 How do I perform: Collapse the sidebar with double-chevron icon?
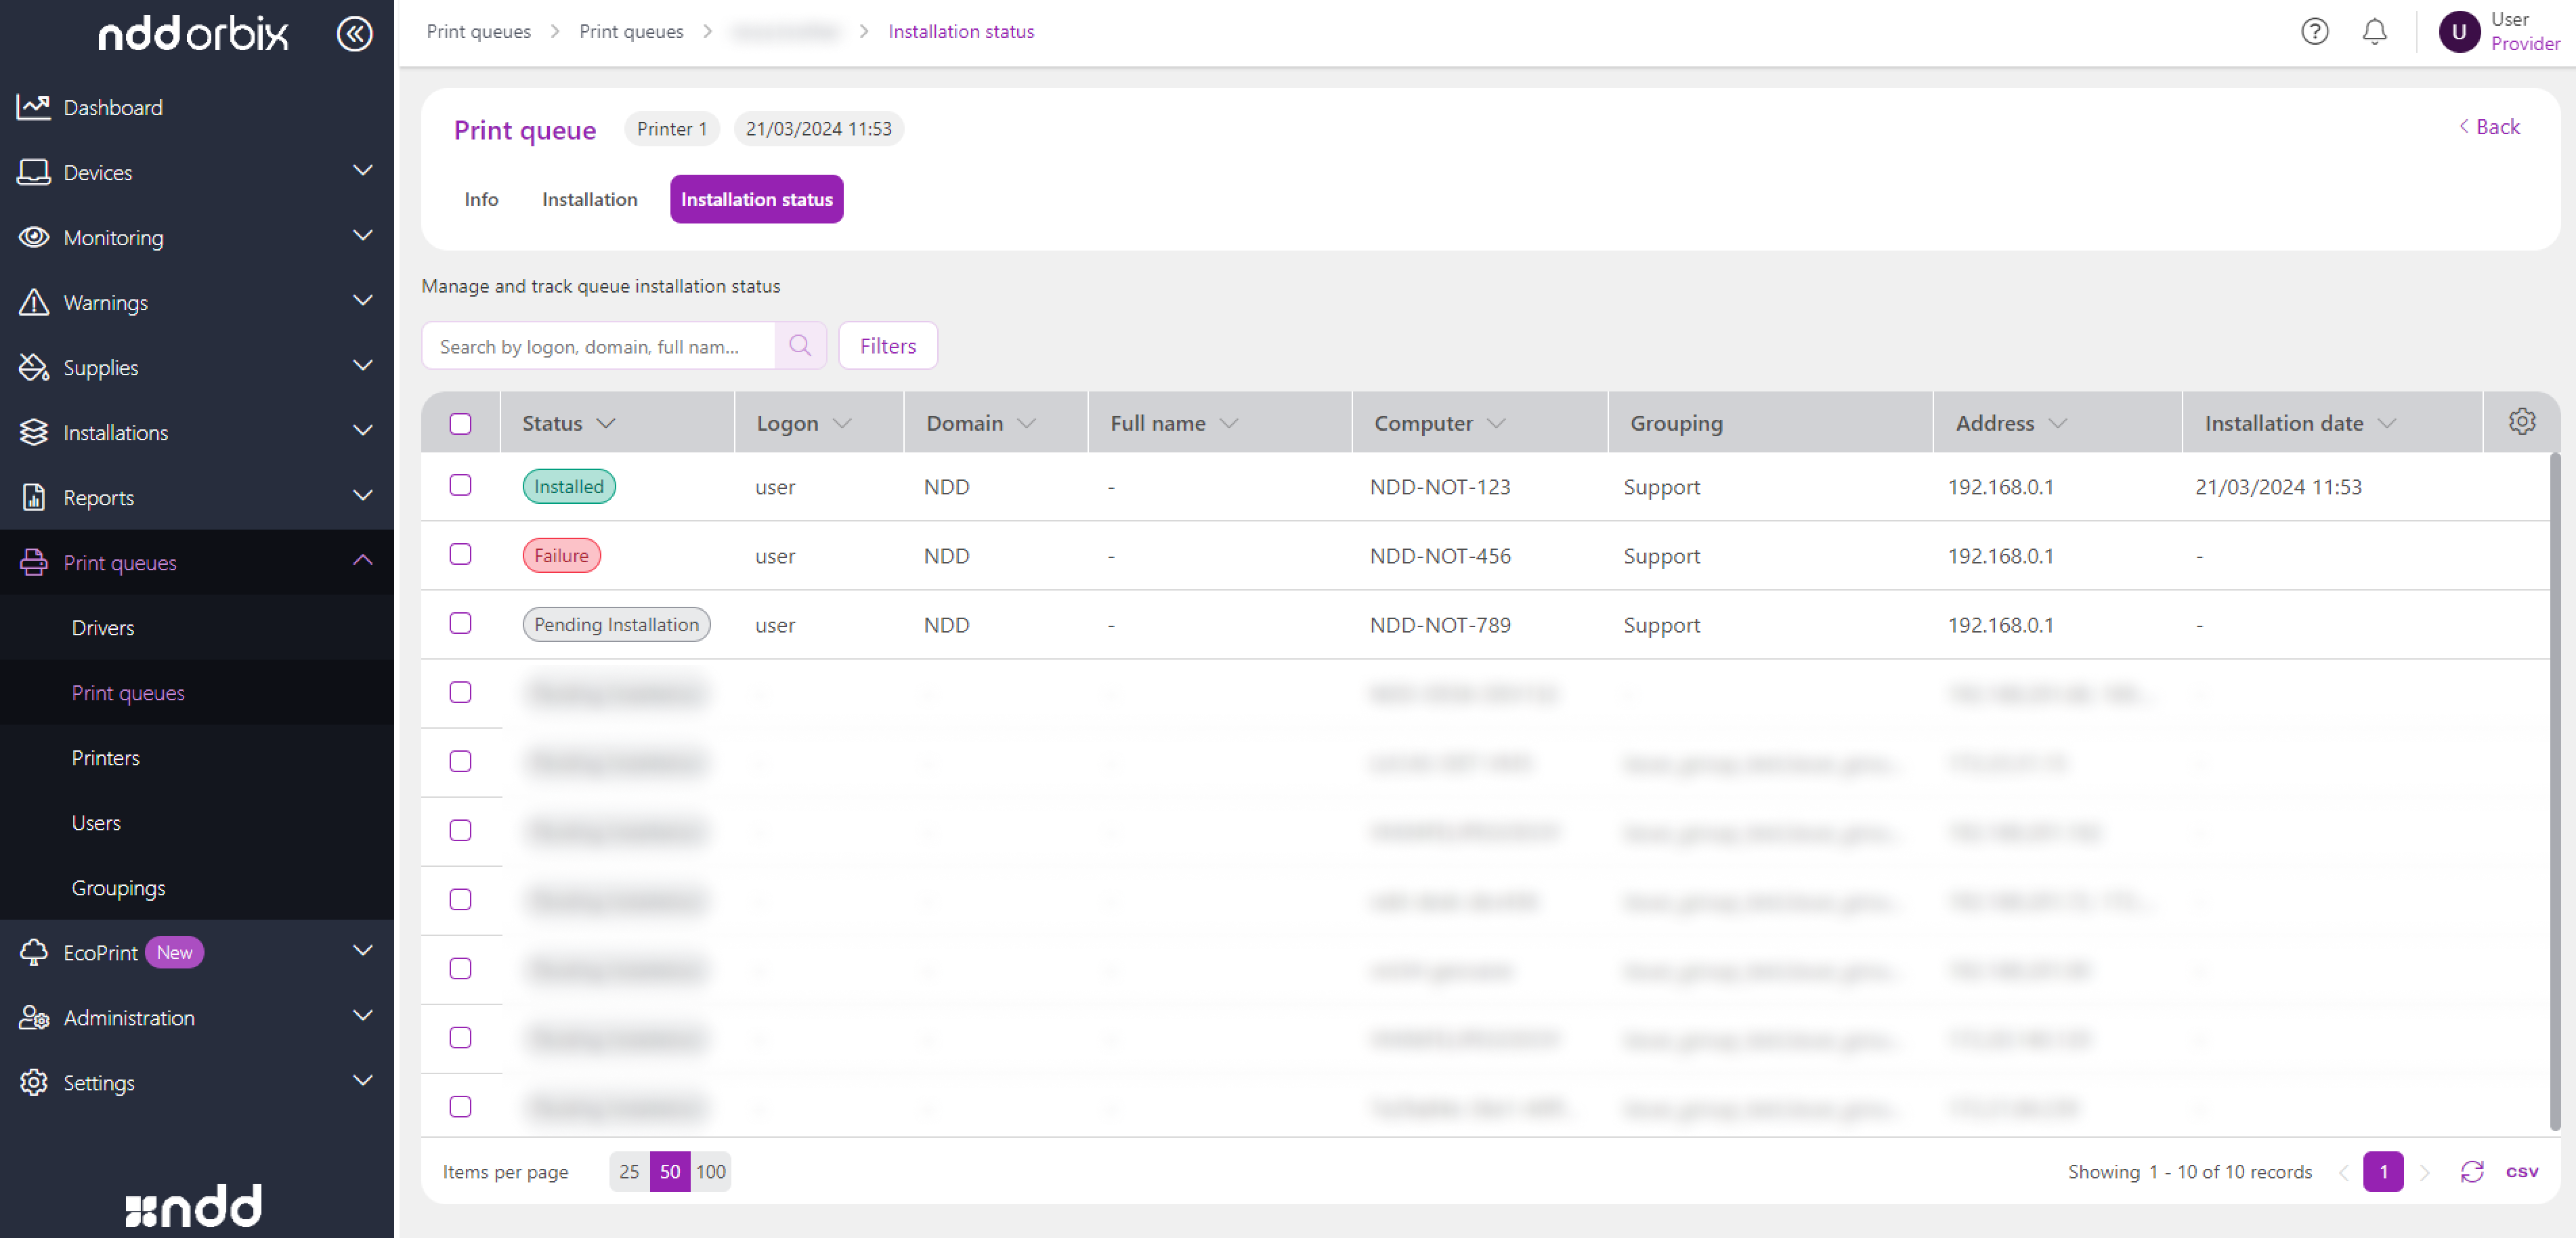(354, 34)
